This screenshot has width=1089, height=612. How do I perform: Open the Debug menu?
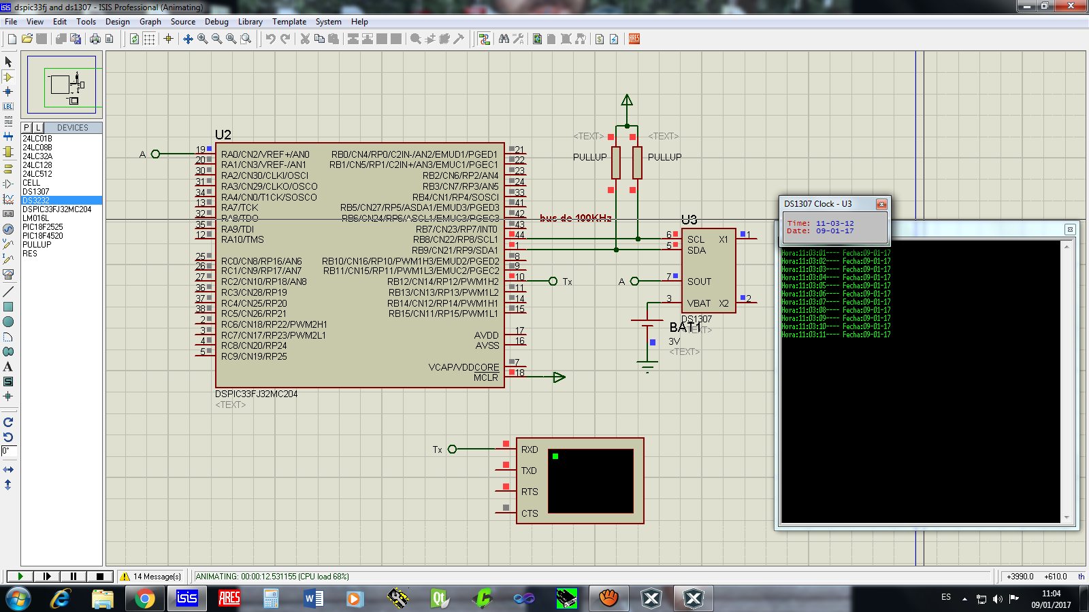coord(216,22)
